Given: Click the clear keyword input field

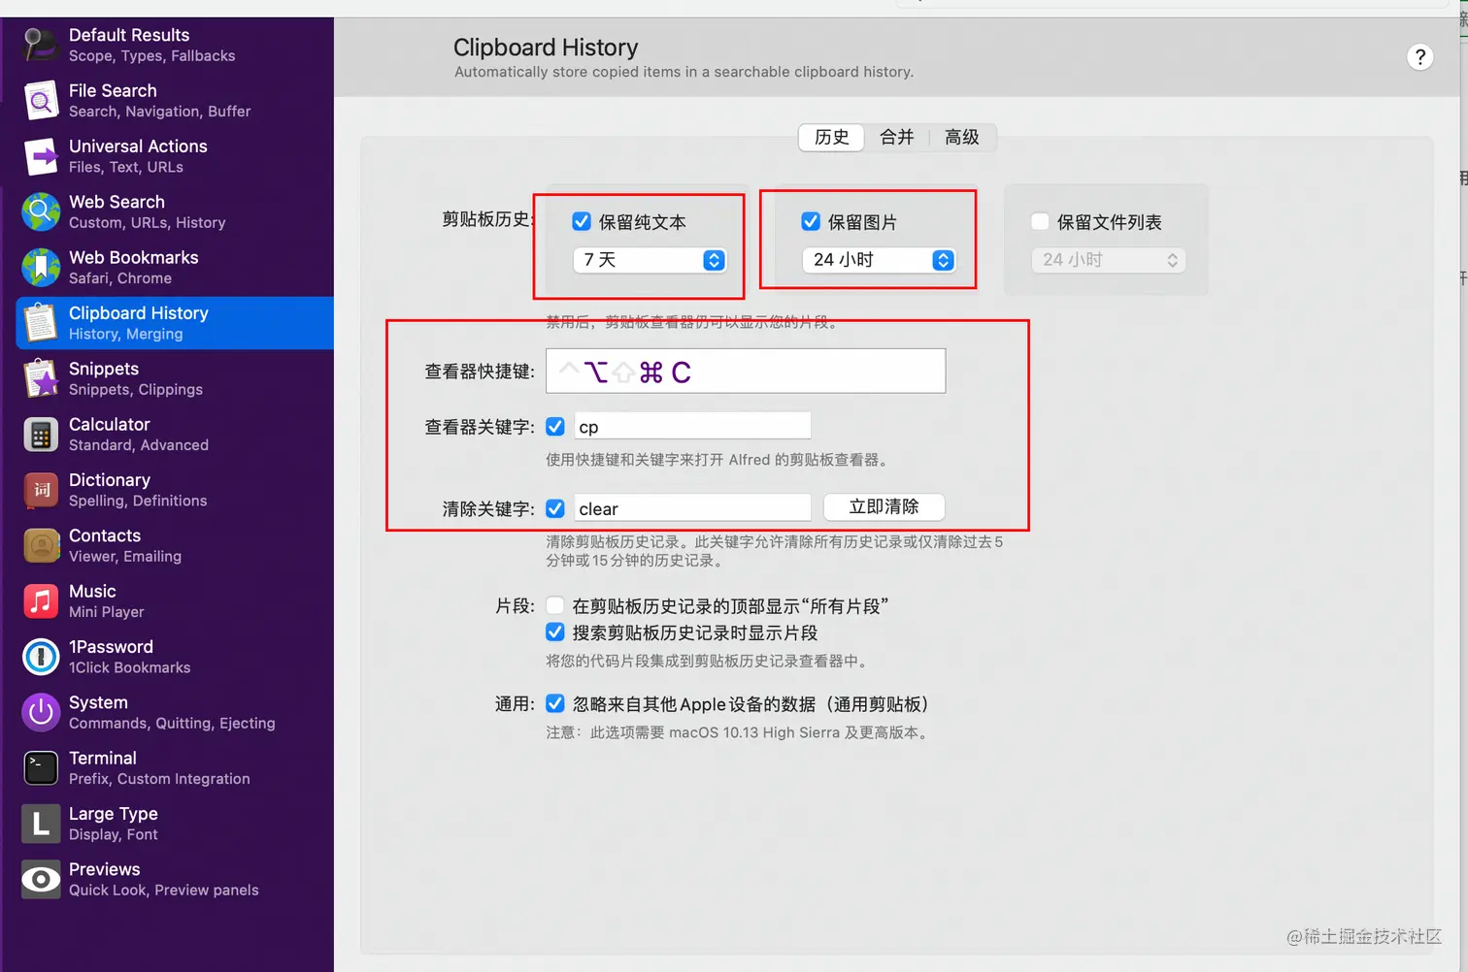Looking at the screenshot, I should pyautogui.click(x=692, y=508).
